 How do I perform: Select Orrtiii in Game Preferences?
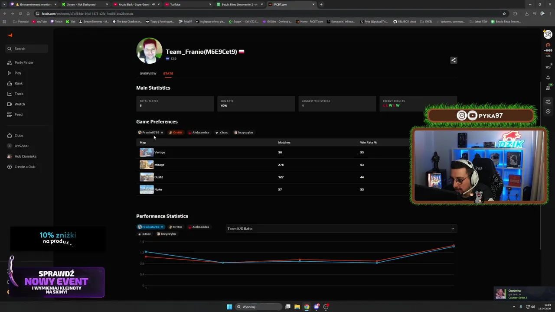click(x=176, y=132)
